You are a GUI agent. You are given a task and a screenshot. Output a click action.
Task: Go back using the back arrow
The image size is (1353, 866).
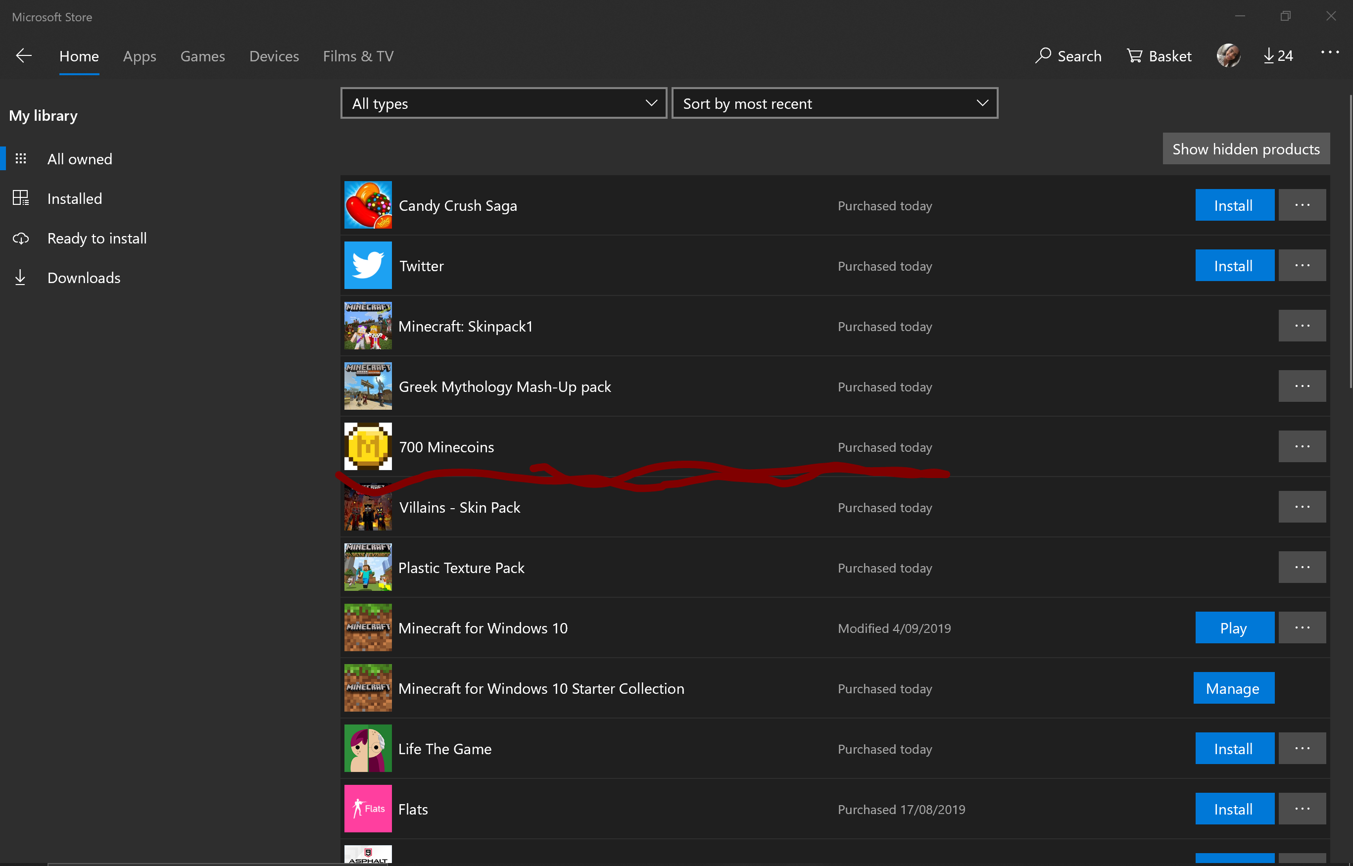pos(24,55)
